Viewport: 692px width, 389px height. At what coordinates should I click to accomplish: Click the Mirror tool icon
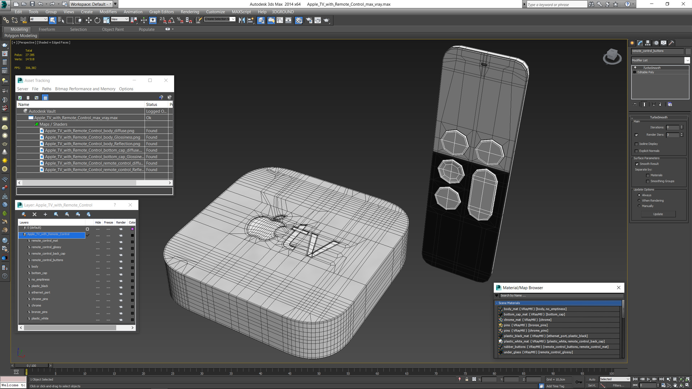[241, 20]
